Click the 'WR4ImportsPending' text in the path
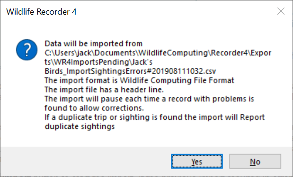 (x=91, y=62)
